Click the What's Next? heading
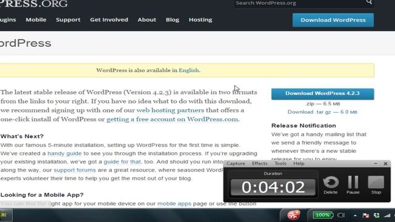 click(x=22, y=136)
